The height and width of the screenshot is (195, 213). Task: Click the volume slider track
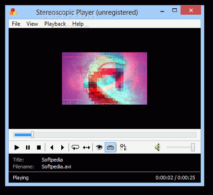[x=179, y=147]
